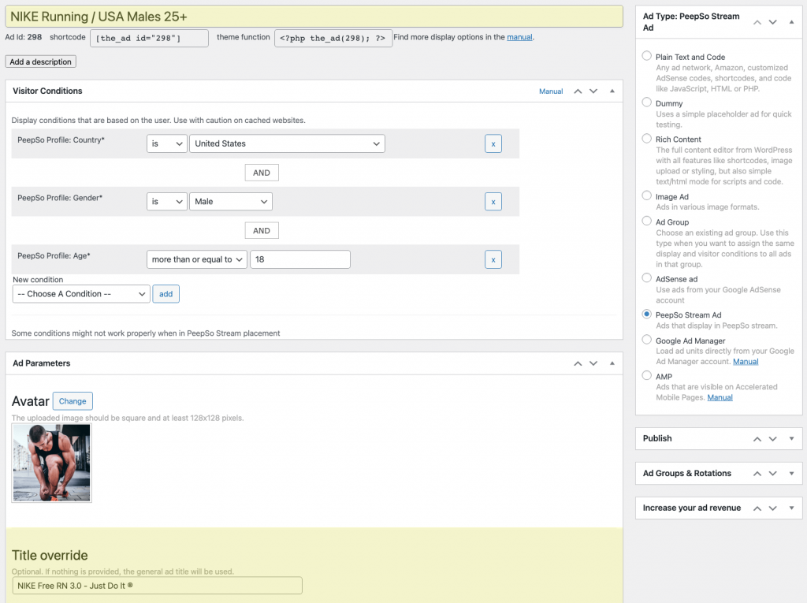Move Publish panel up

(x=757, y=439)
